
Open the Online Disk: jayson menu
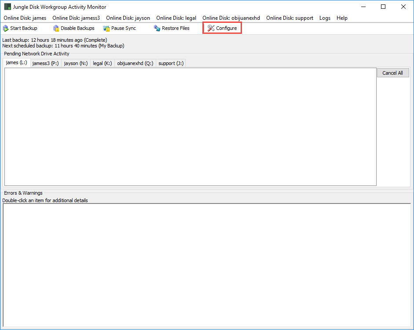128,18
